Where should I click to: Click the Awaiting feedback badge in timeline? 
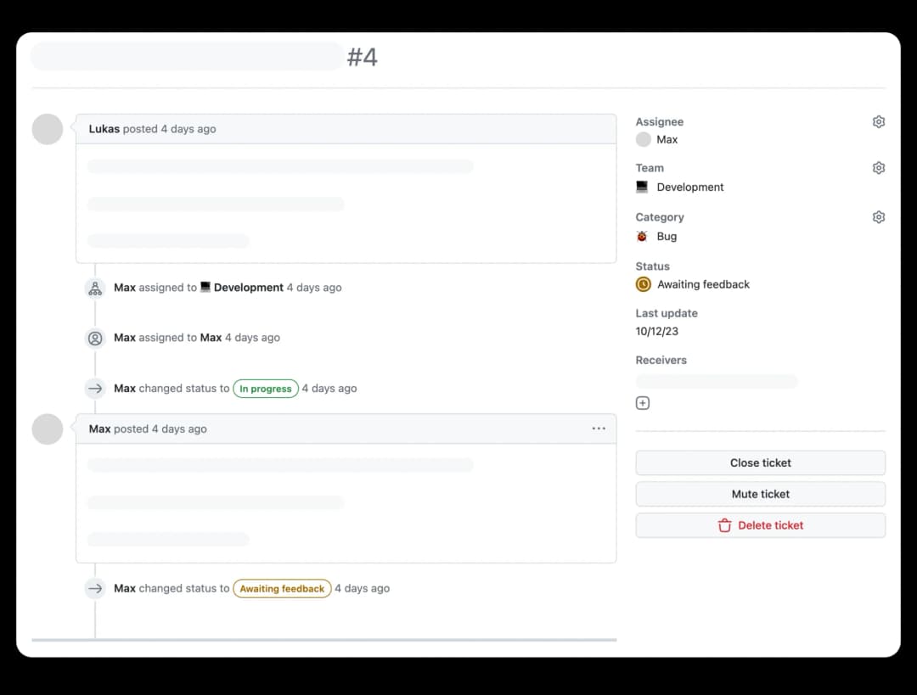[282, 589]
